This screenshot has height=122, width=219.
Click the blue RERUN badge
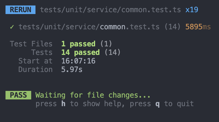point(20,10)
